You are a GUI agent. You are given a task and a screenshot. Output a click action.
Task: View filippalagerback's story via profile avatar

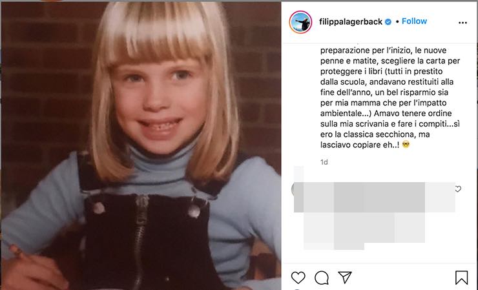(300, 22)
